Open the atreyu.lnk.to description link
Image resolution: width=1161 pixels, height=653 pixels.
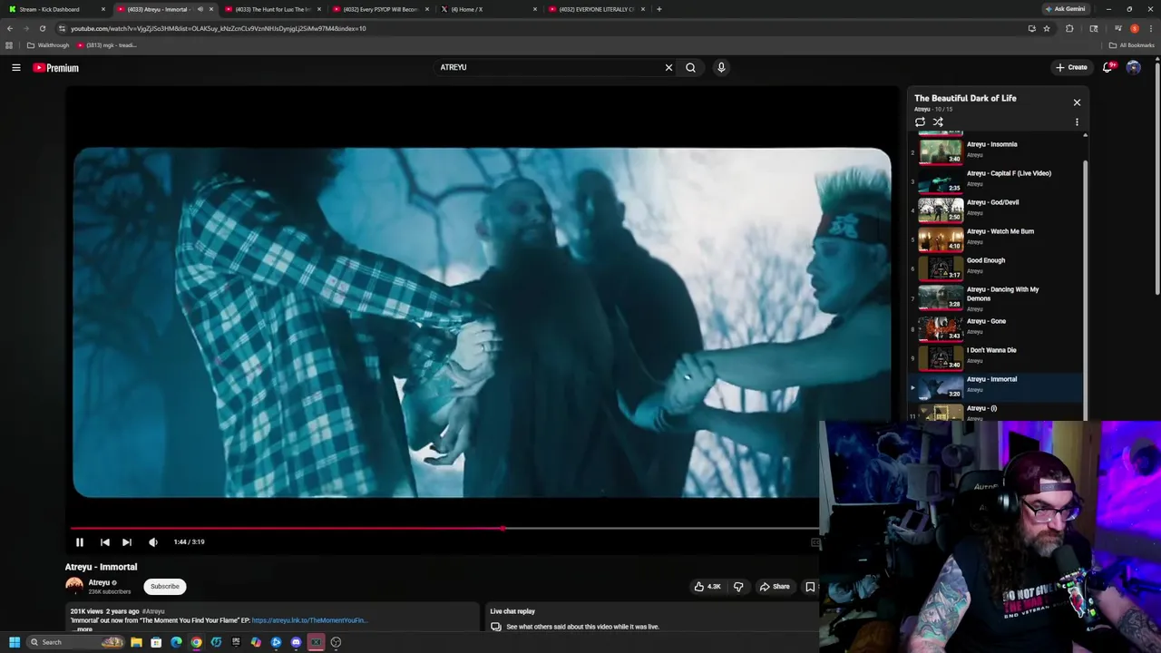pyautogui.click(x=309, y=620)
